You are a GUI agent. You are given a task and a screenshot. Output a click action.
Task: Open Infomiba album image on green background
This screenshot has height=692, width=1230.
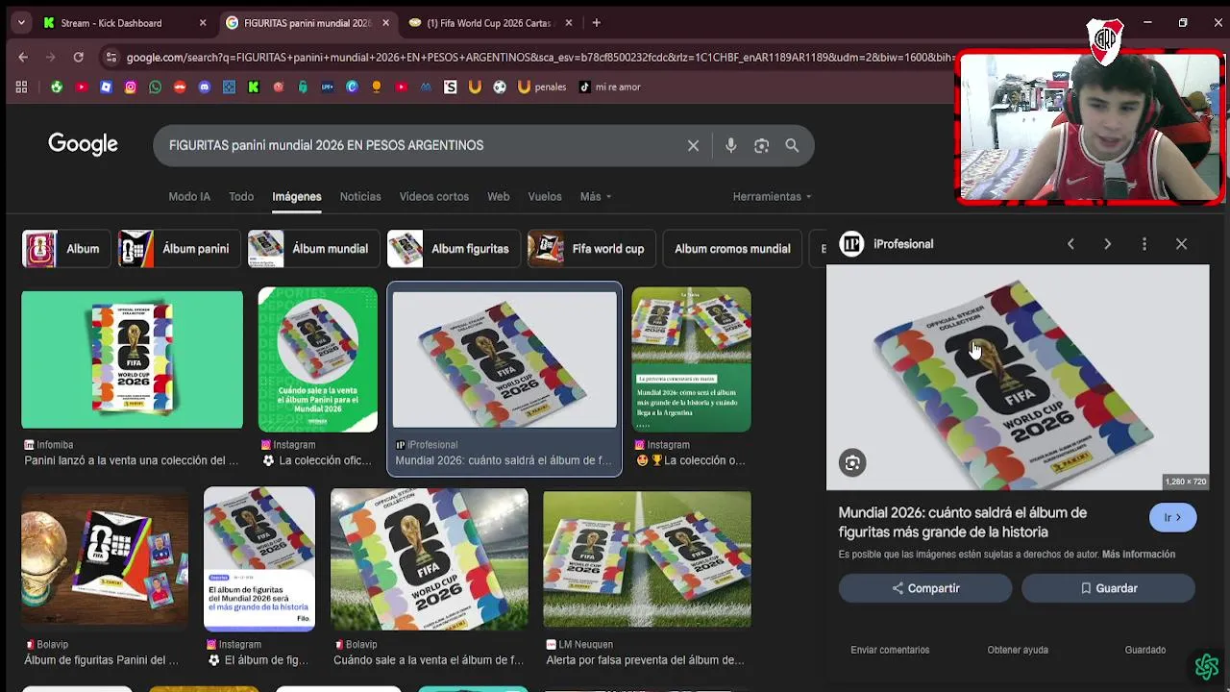tap(133, 359)
